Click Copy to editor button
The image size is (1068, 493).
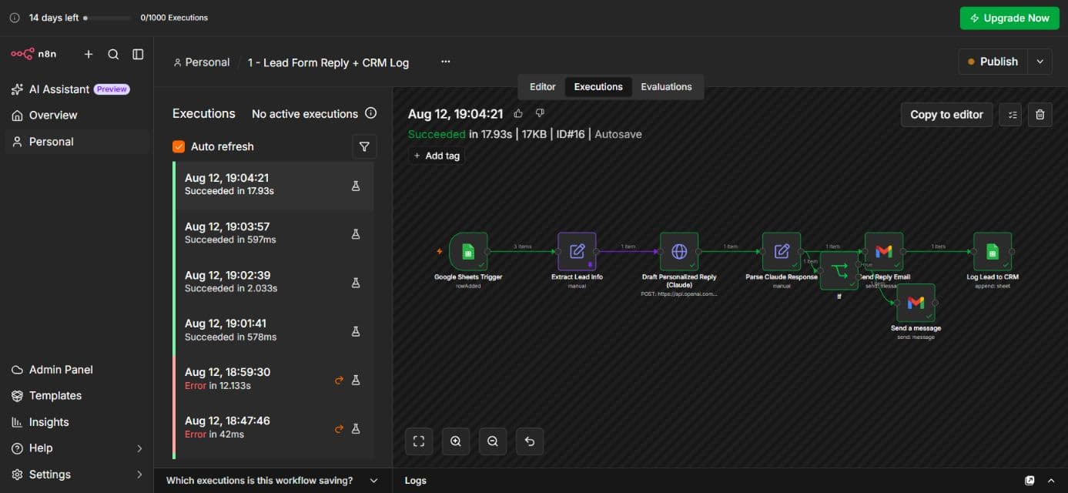(x=946, y=115)
